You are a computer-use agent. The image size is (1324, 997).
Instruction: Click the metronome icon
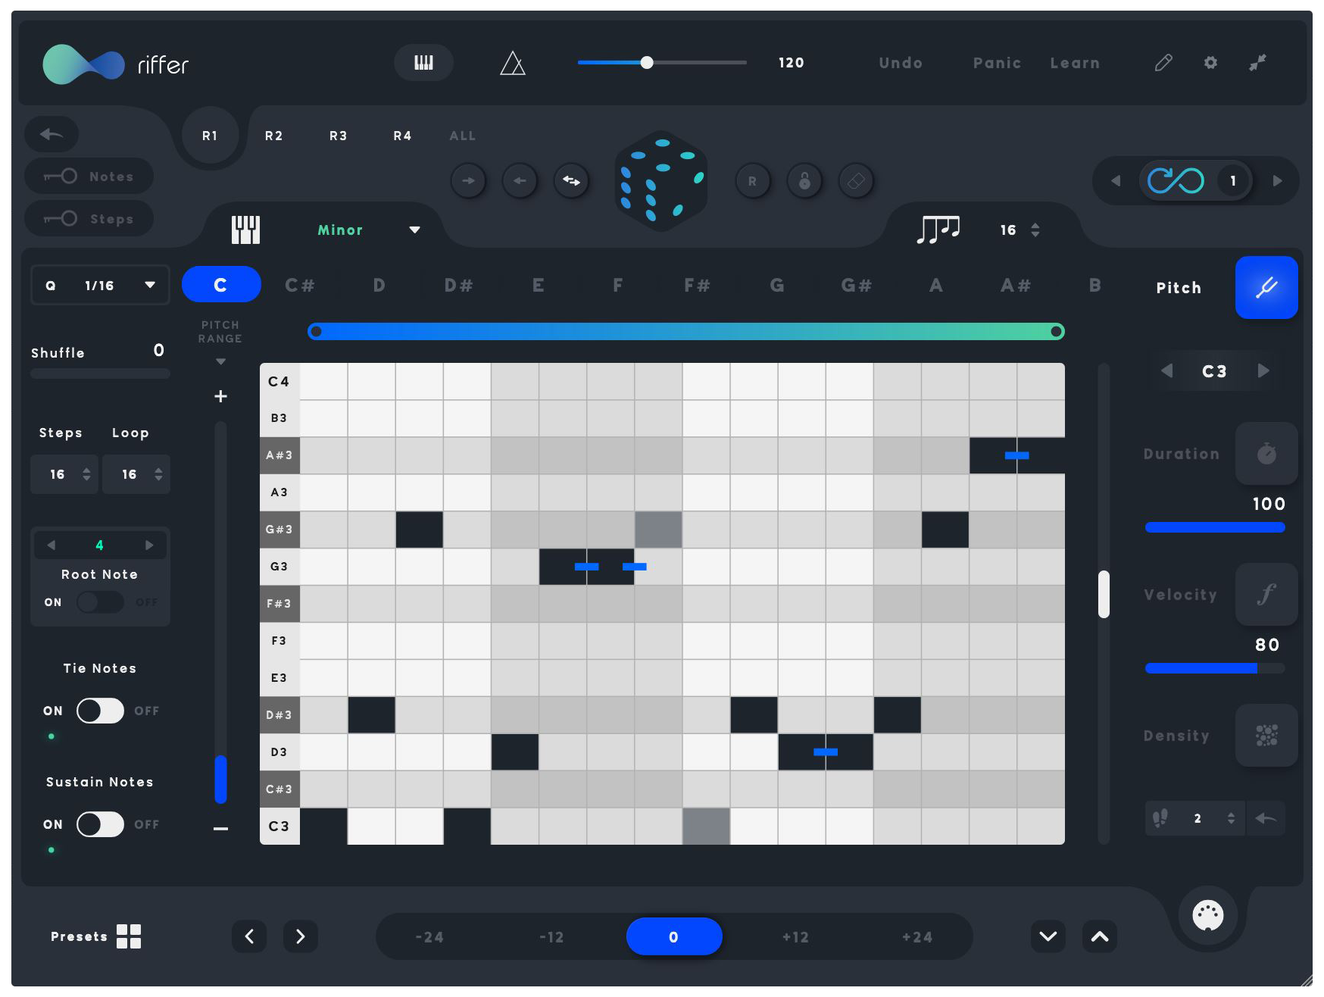(x=512, y=63)
